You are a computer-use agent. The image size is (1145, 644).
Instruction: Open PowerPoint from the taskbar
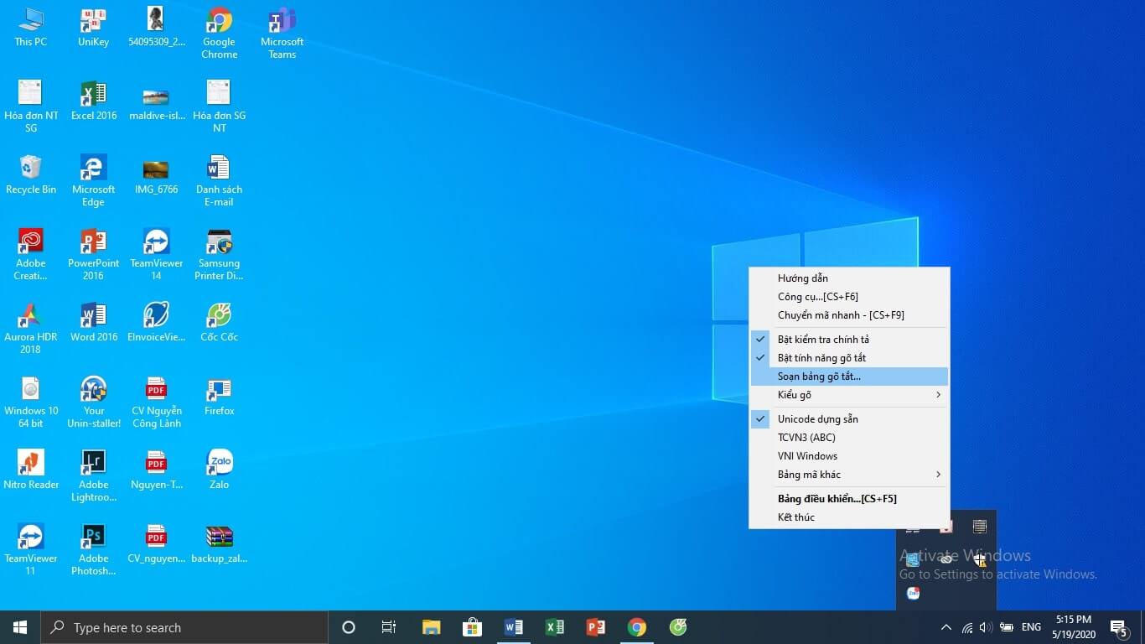click(596, 627)
